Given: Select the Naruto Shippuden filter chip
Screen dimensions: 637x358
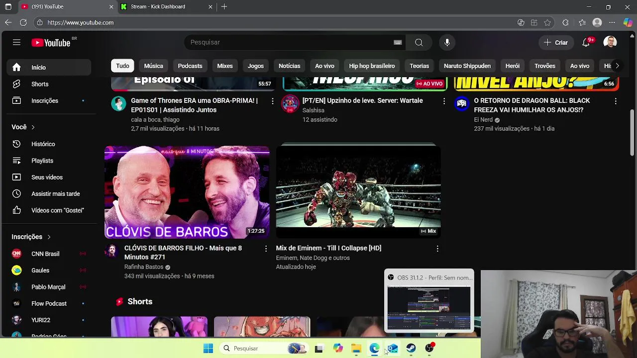Looking at the screenshot, I should coord(467,66).
